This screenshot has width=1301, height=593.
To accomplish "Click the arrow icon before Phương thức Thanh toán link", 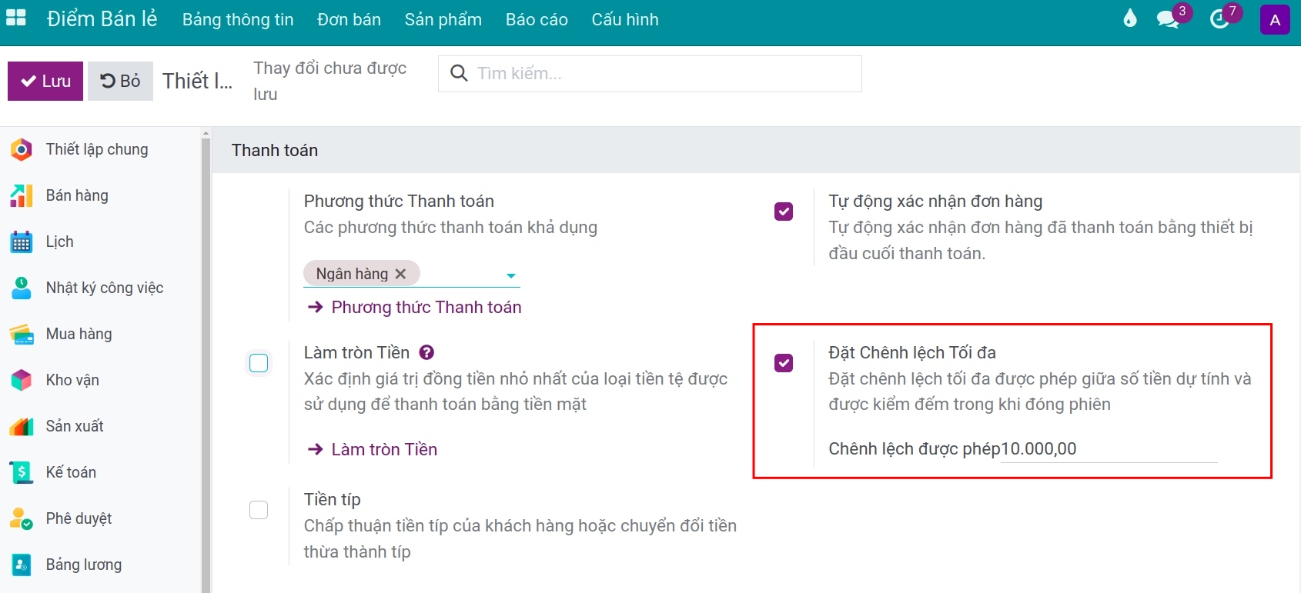I will coord(315,307).
